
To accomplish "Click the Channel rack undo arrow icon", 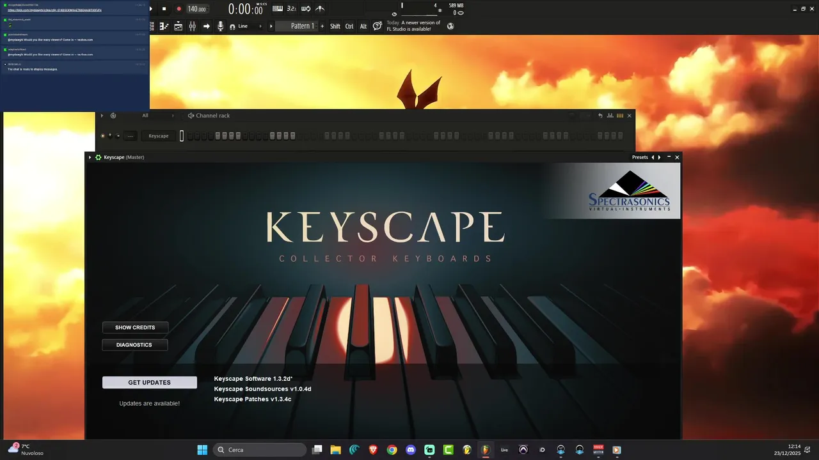I will [x=600, y=116].
